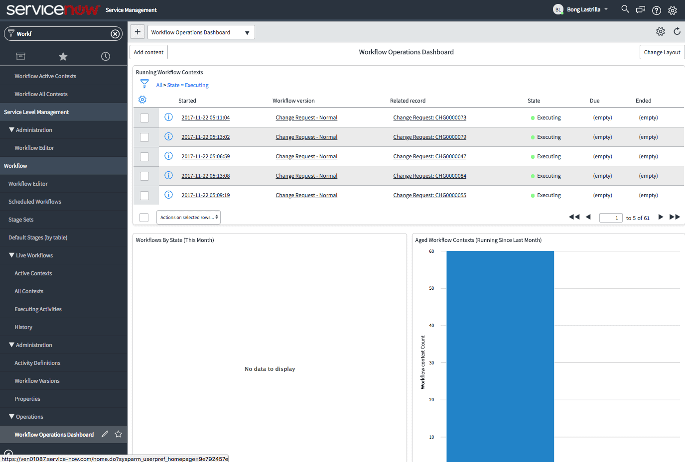
Task: Open the Actions on selected rows dropdown
Action: coord(188,218)
